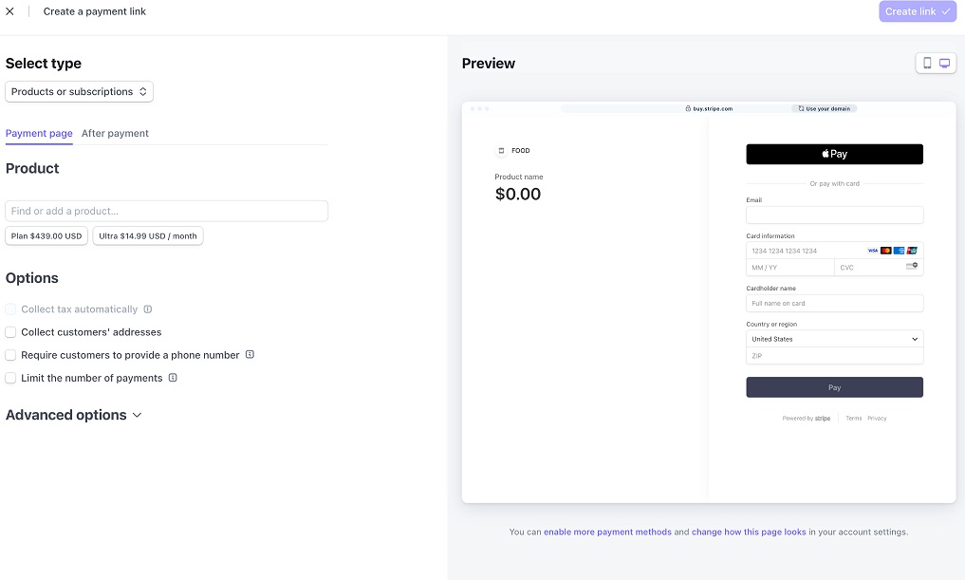Click the Find or add a product field

[x=167, y=211]
